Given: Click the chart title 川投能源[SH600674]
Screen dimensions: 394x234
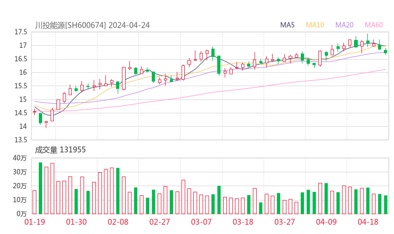Looking at the screenshot, I should tap(70, 25).
